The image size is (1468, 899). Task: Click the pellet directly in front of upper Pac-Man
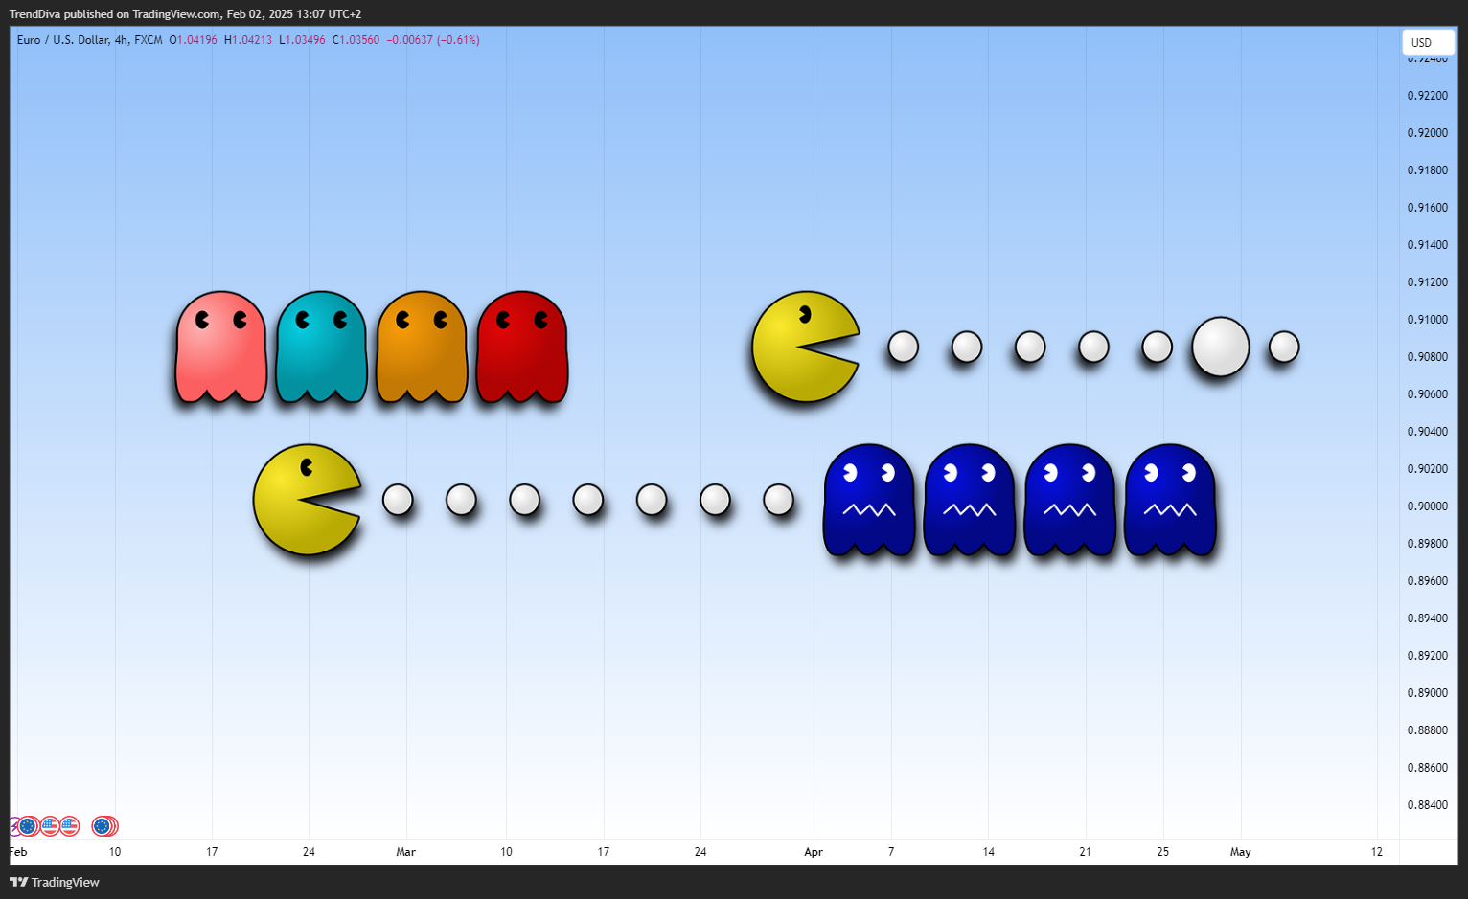tap(904, 347)
